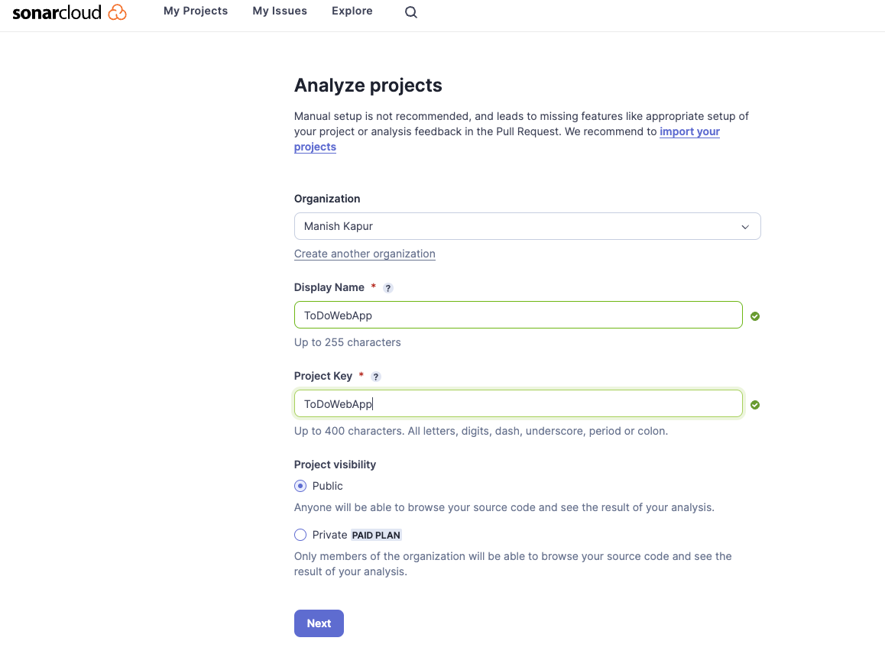Click the chevron in the Organization selector

point(745,226)
